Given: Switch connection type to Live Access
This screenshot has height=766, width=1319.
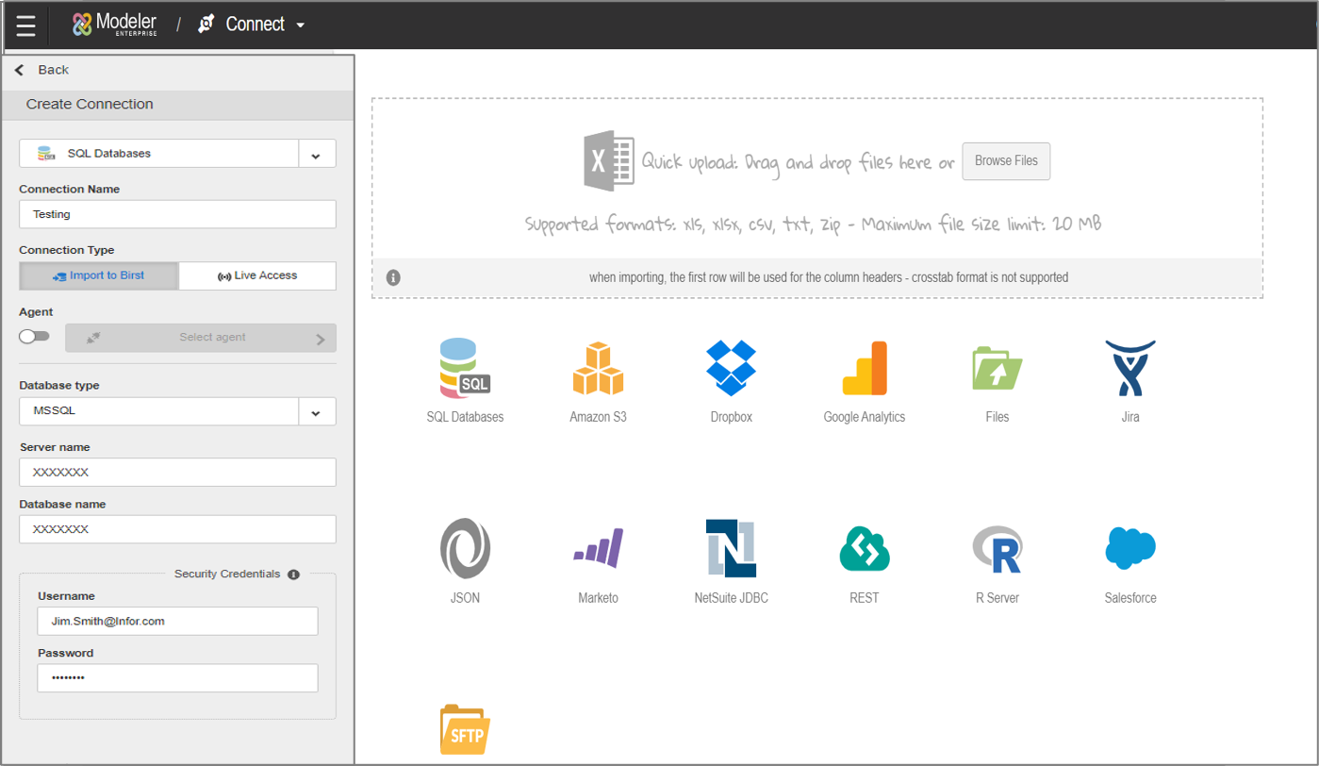Looking at the screenshot, I should point(257,275).
